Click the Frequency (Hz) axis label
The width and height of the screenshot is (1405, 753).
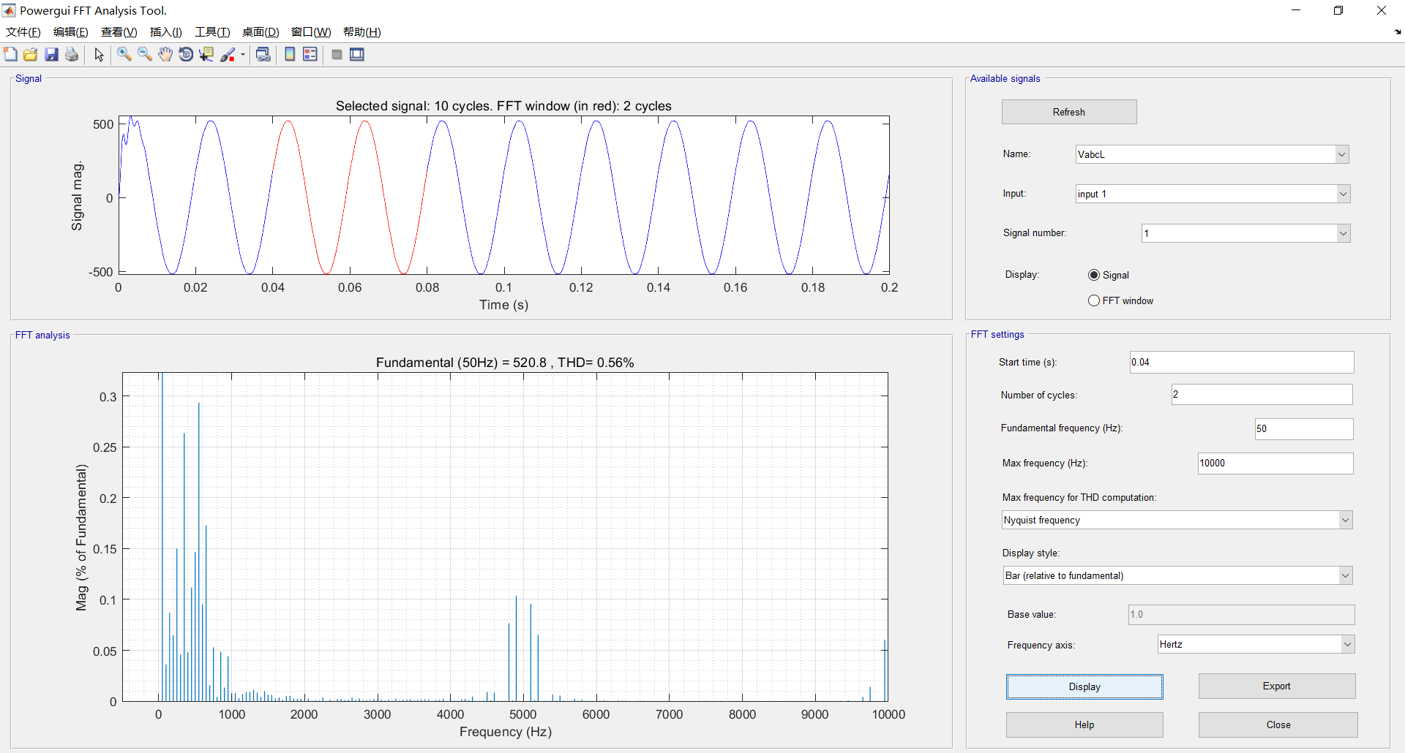point(506,732)
